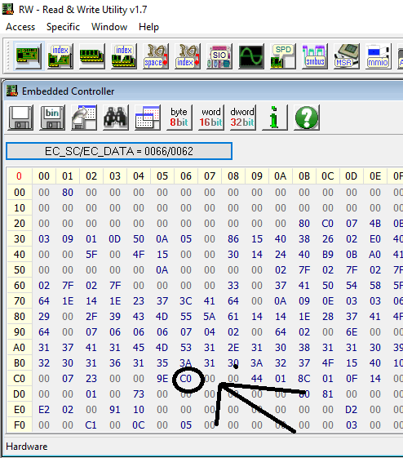Click the Hardware status bar text
This screenshot has width=403, height=458.
click(27, 447)
